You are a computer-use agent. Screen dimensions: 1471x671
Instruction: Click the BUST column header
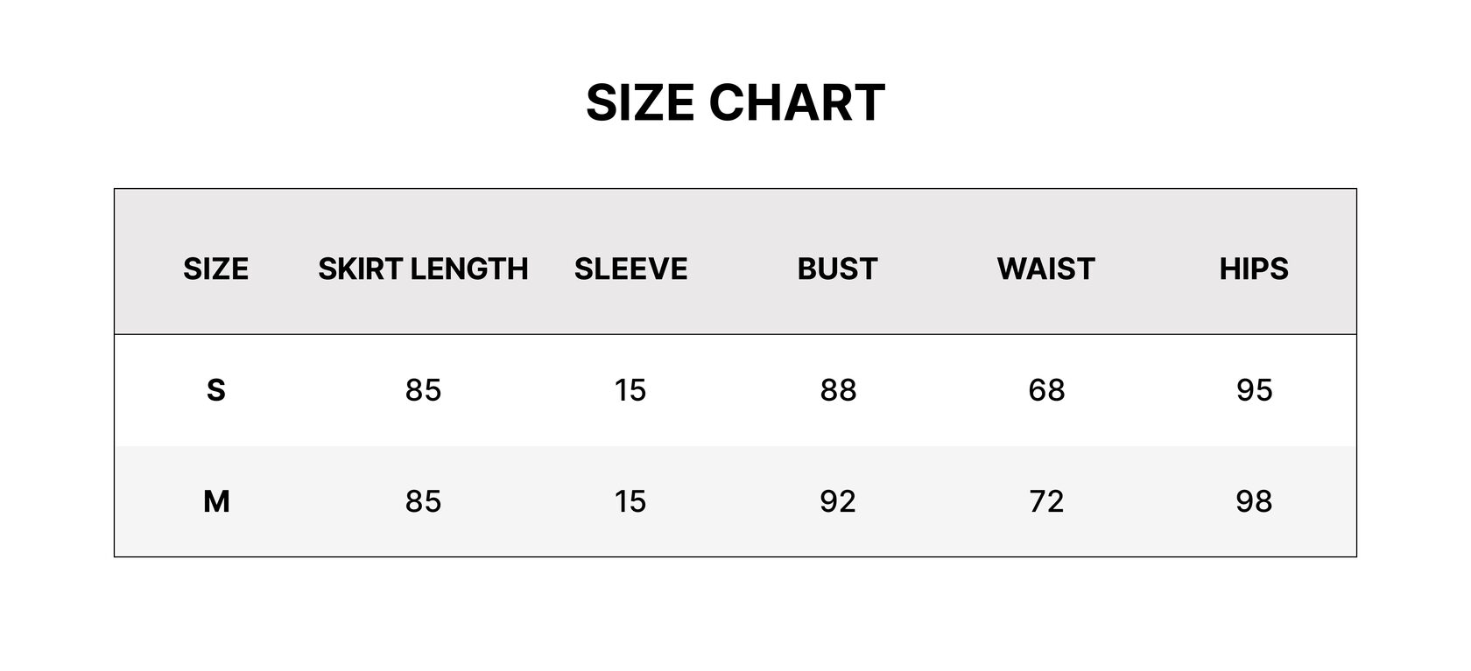point(838,269)
